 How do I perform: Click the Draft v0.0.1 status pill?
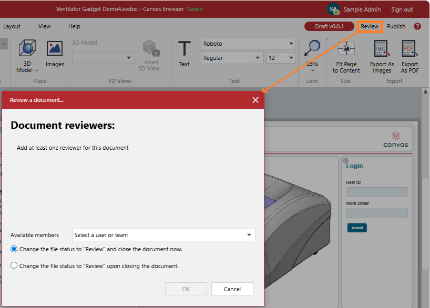329,26
